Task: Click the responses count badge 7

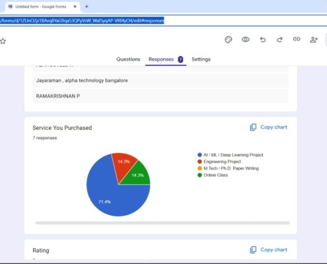Action: click(x=180, y=59)
